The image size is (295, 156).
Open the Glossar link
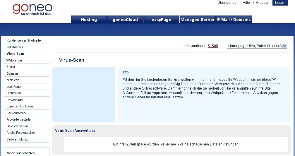tap(263, 3)
